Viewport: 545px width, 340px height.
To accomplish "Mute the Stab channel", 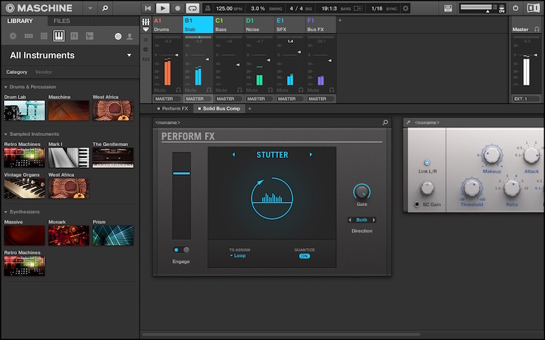I will click(x=191, y=90).
